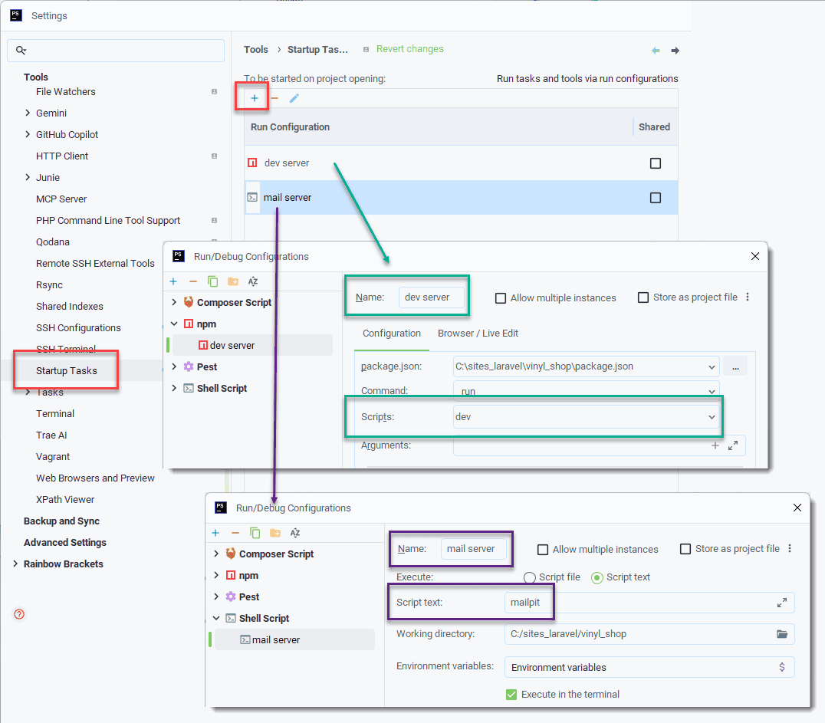Toggle Shared checkbox for dev server
The height and width of the screenshot is (723, 825).
(x=655, y=163)
